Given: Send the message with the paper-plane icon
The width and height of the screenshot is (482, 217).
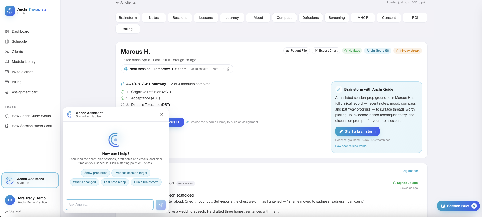Looking at the screenshot, I should pos(161,205).
